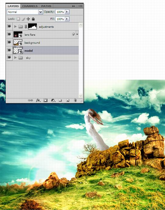Create a new group icon
This screenshot has width=165, height=210.
pyautogui.click(x=60, y=100)
